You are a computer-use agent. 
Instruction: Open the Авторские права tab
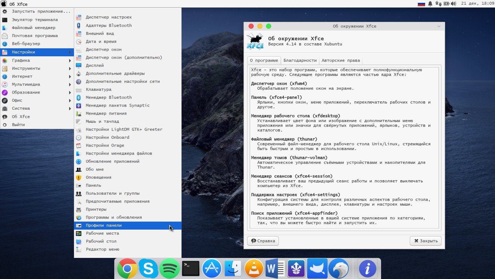tap(341, 60)
